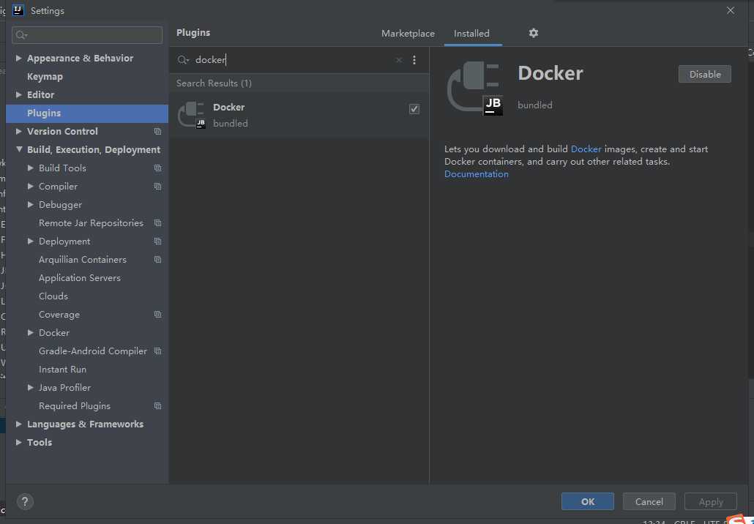Click project-level icon next to Version Control
This screenshot has height=524, width=754.
point(157,131)
